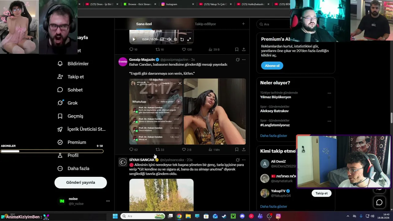Click the Windows taskbar search box
393x221 pixels.
coord(143,216)
